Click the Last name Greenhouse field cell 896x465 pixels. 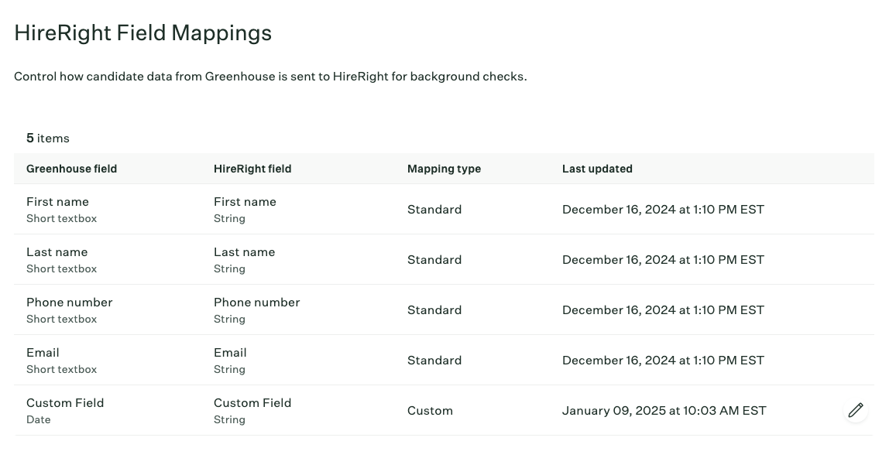[x=62, y=259]
